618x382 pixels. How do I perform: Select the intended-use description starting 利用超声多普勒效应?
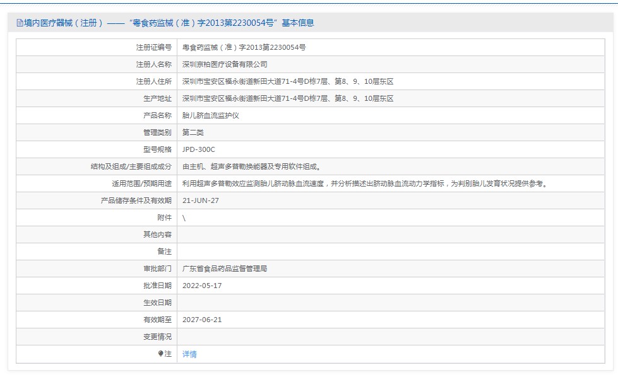[365, 183]
